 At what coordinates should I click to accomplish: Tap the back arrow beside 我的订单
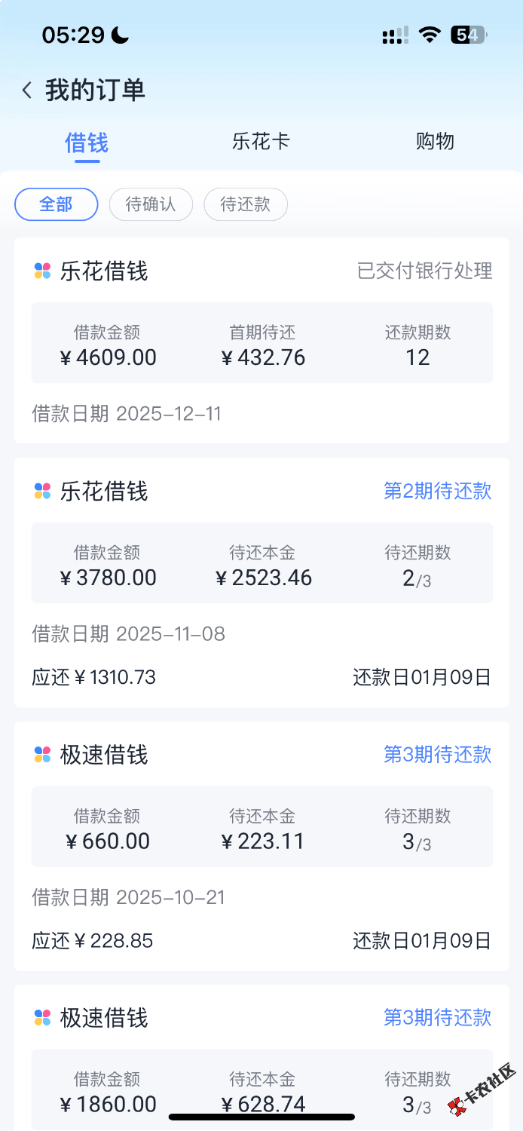[27, 91]
